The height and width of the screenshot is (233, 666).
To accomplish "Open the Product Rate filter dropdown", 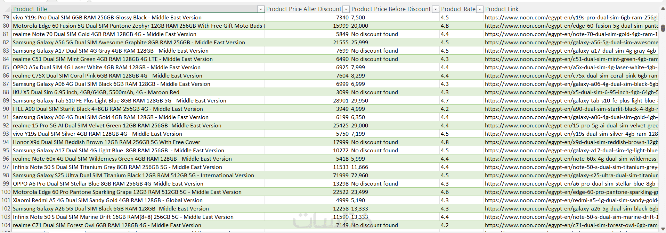I will pyautogui.click(x=480, y=9).
